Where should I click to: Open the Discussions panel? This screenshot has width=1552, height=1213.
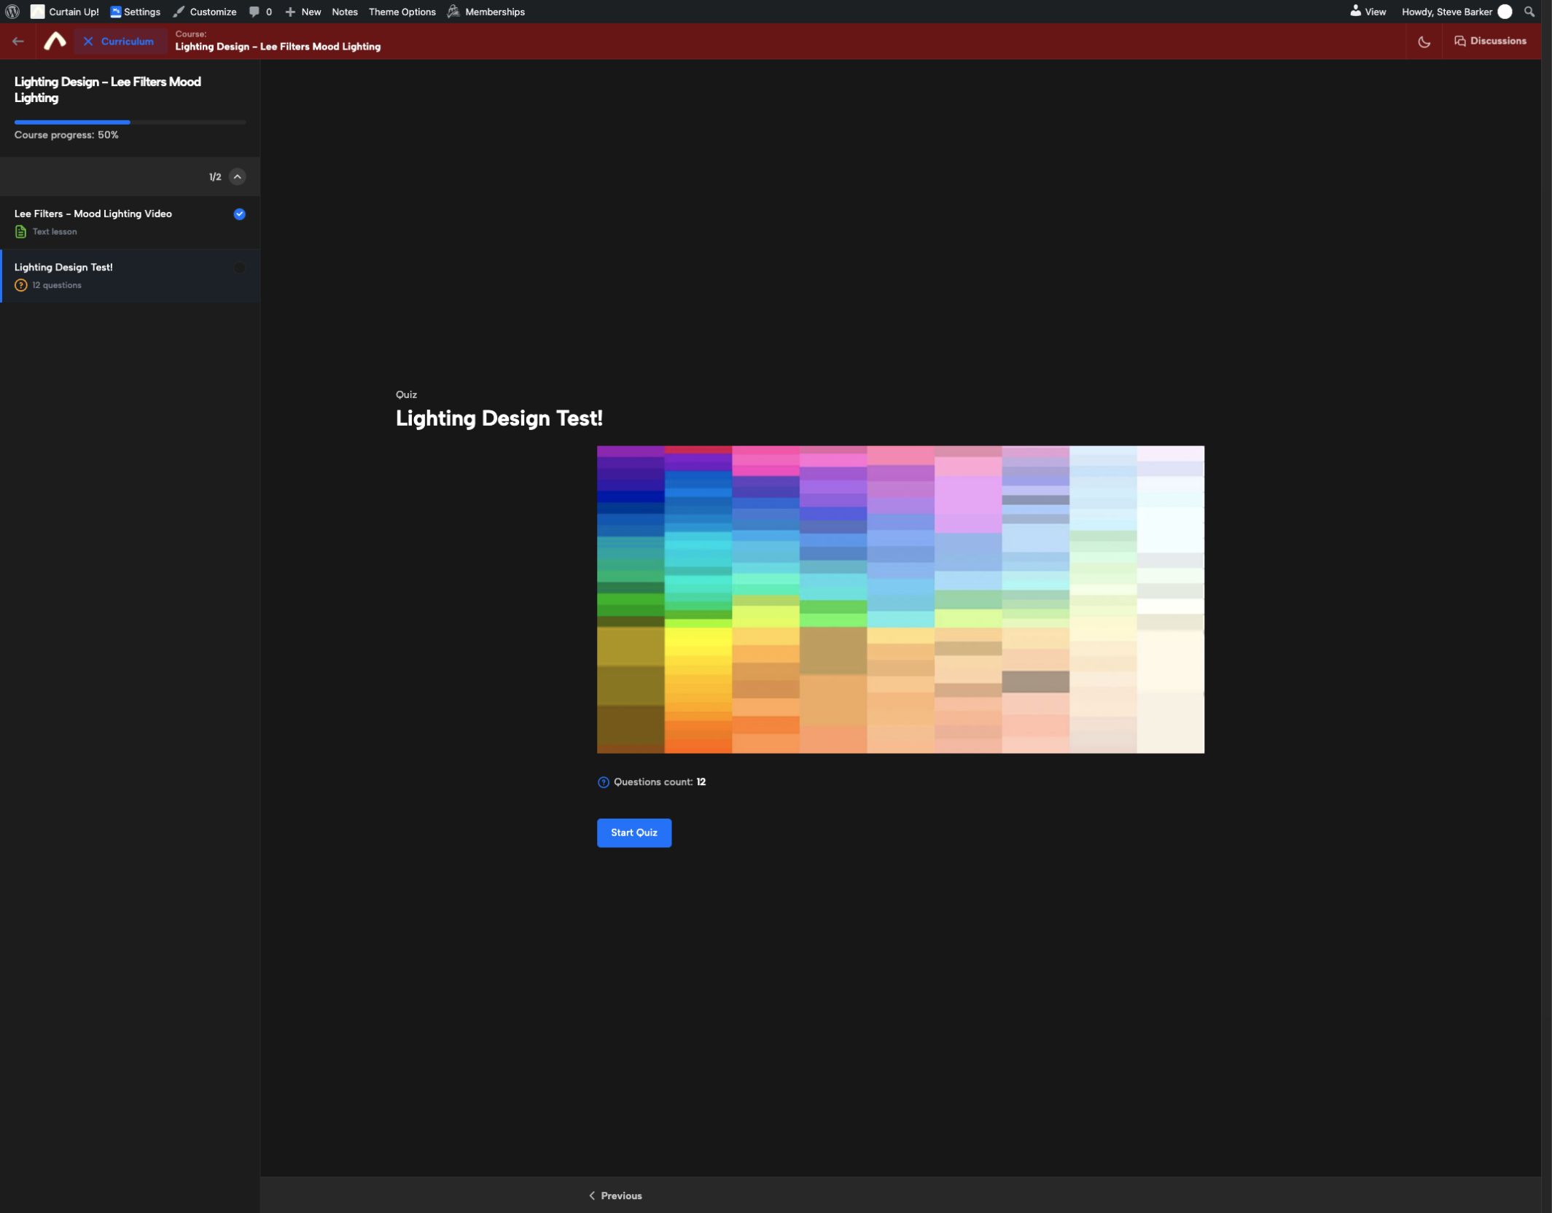1490,41
